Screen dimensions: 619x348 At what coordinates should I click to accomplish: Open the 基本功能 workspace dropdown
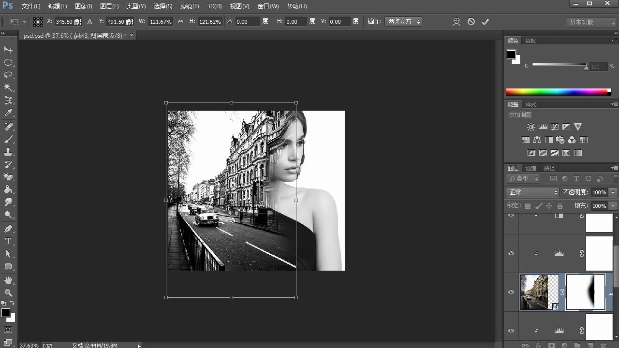coord(591,22)
